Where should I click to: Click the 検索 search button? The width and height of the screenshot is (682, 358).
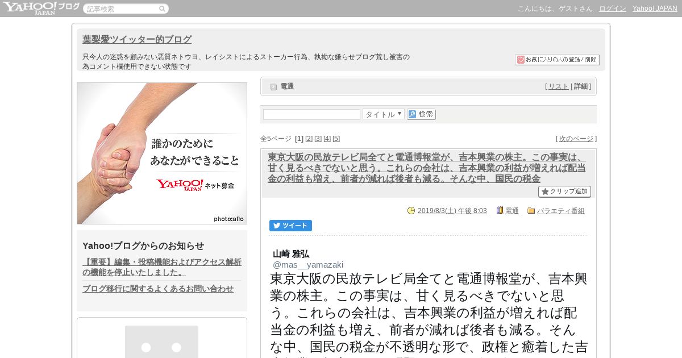421,114
